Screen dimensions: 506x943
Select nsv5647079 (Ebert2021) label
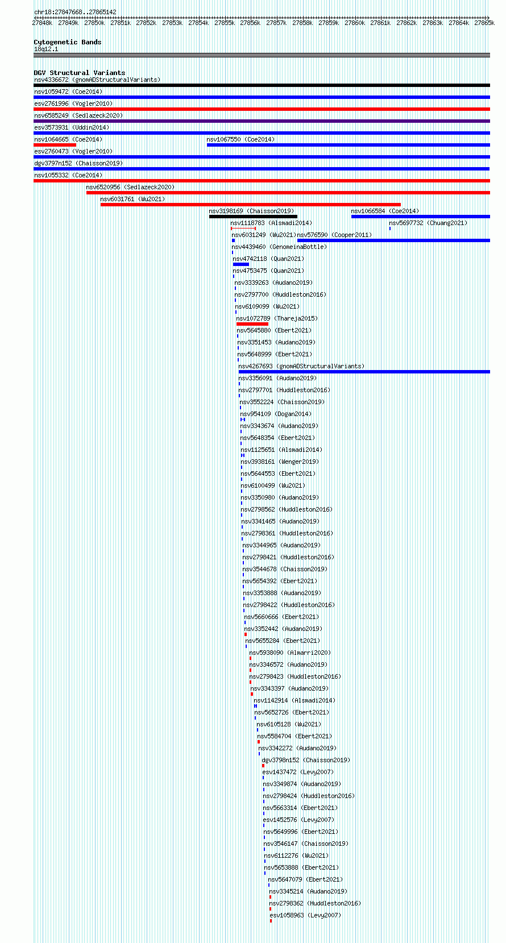(x=306, y=879)
